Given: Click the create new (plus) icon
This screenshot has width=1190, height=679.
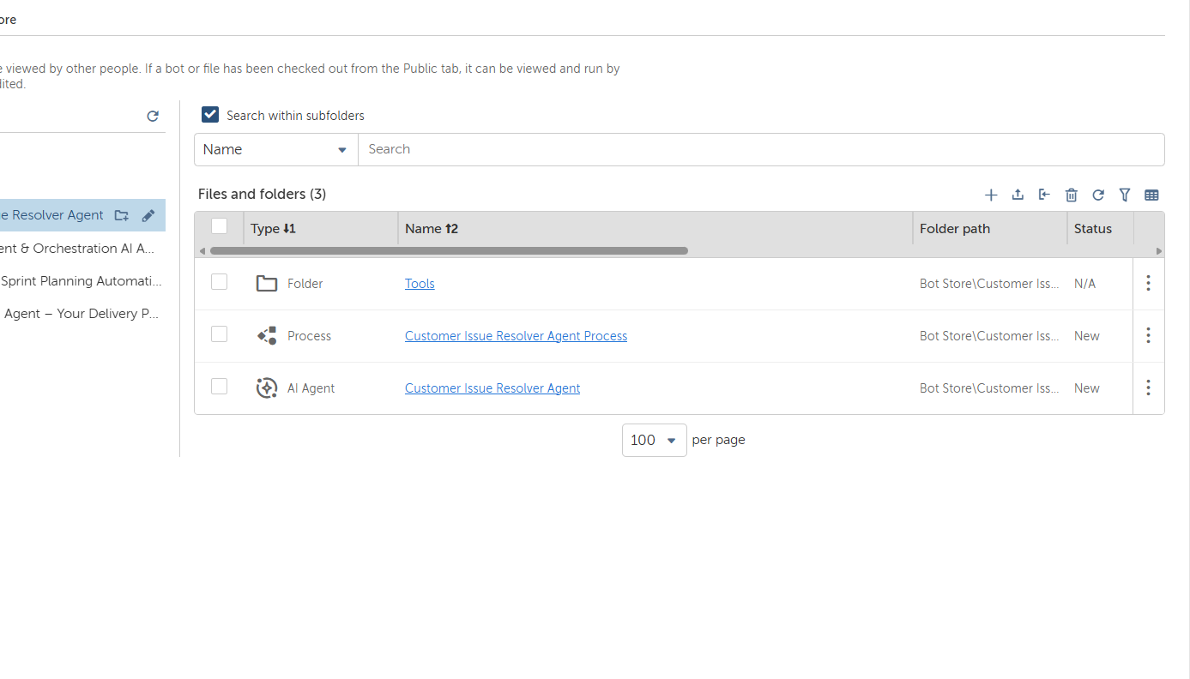Looking at the screenshot, I should (991, 195).
